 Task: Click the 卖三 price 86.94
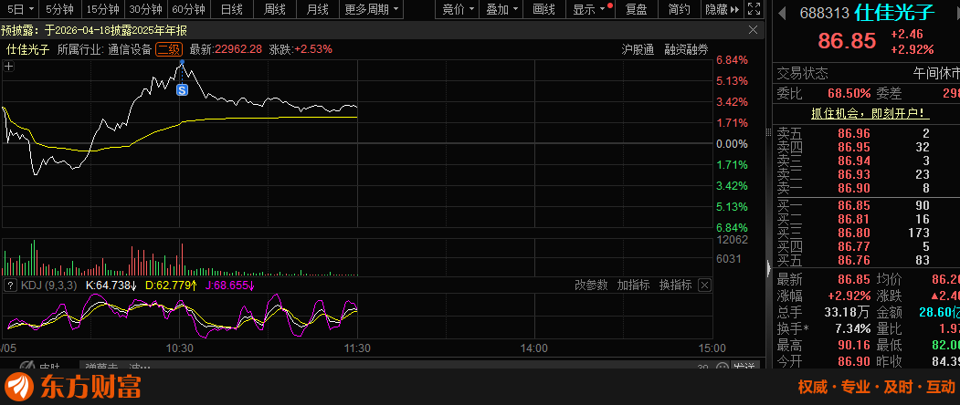(854, 161)
